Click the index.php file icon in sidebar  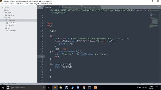pyautogui.click(x=7, y=20)
